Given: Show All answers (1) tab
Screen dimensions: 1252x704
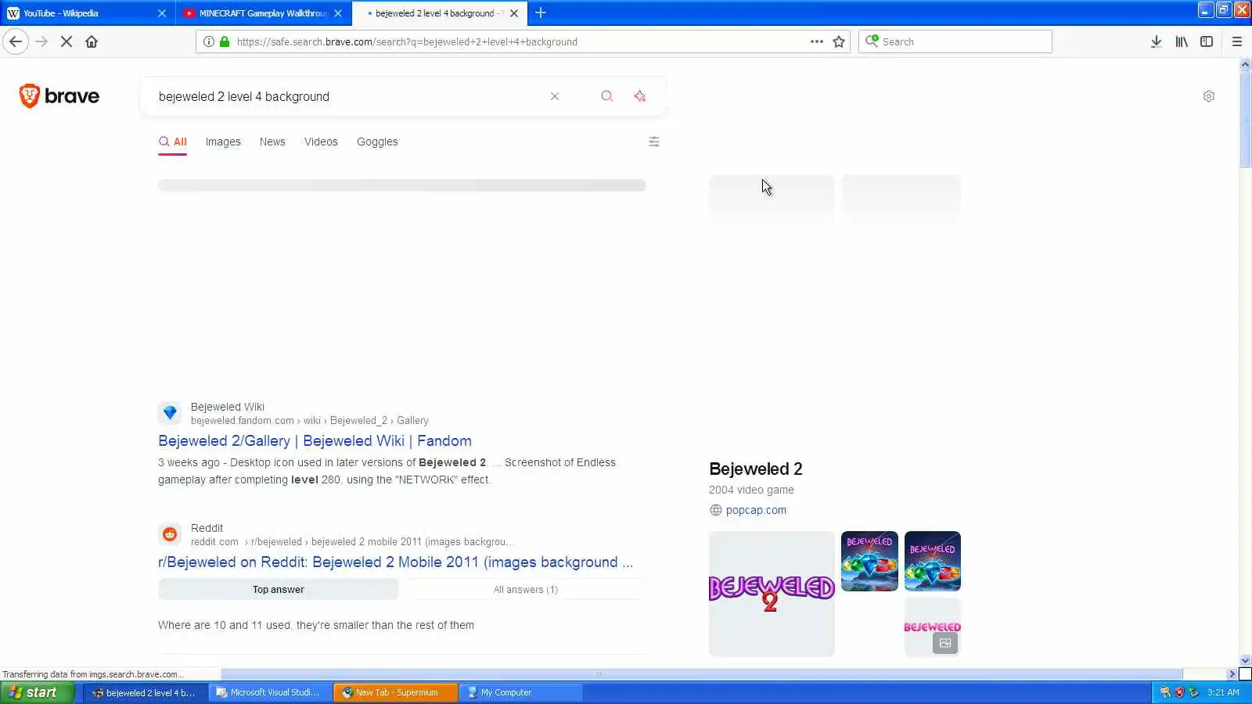Looking at the screenshot, I should point(526,589).
